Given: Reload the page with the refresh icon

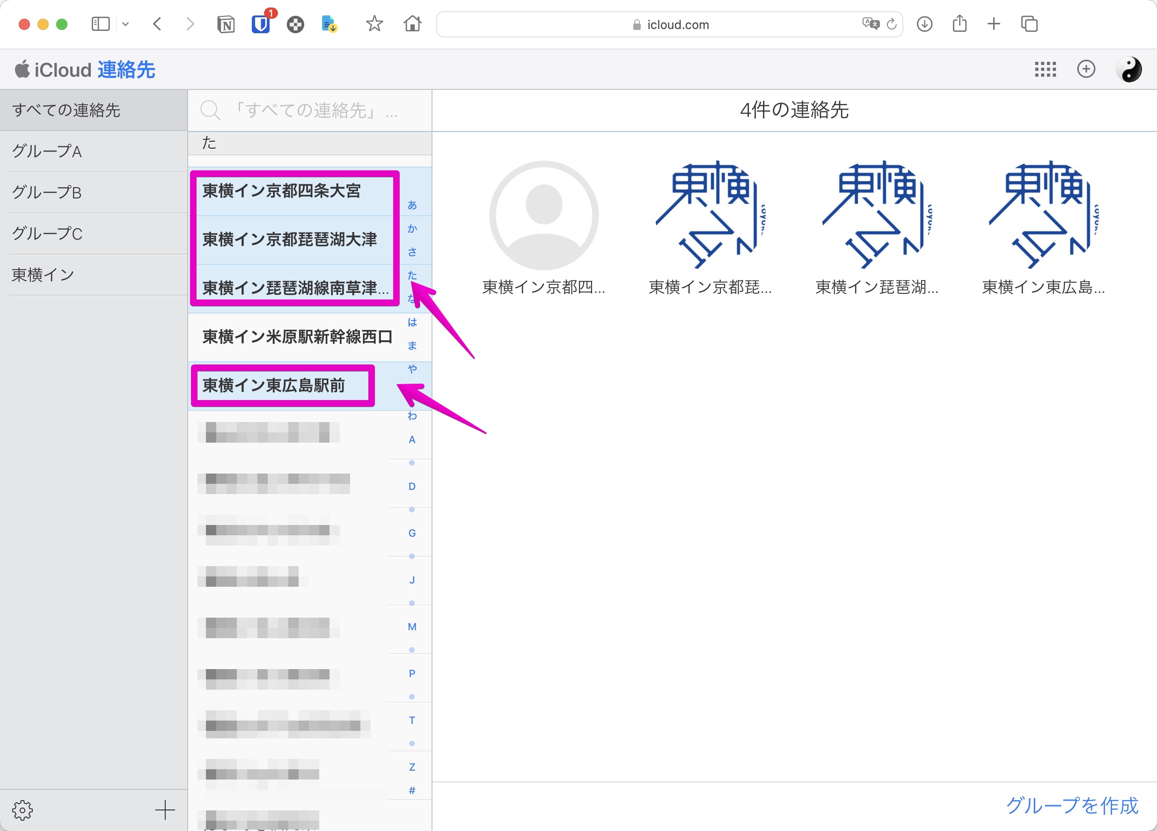Looking at the screenshot, I should point(891,24).
